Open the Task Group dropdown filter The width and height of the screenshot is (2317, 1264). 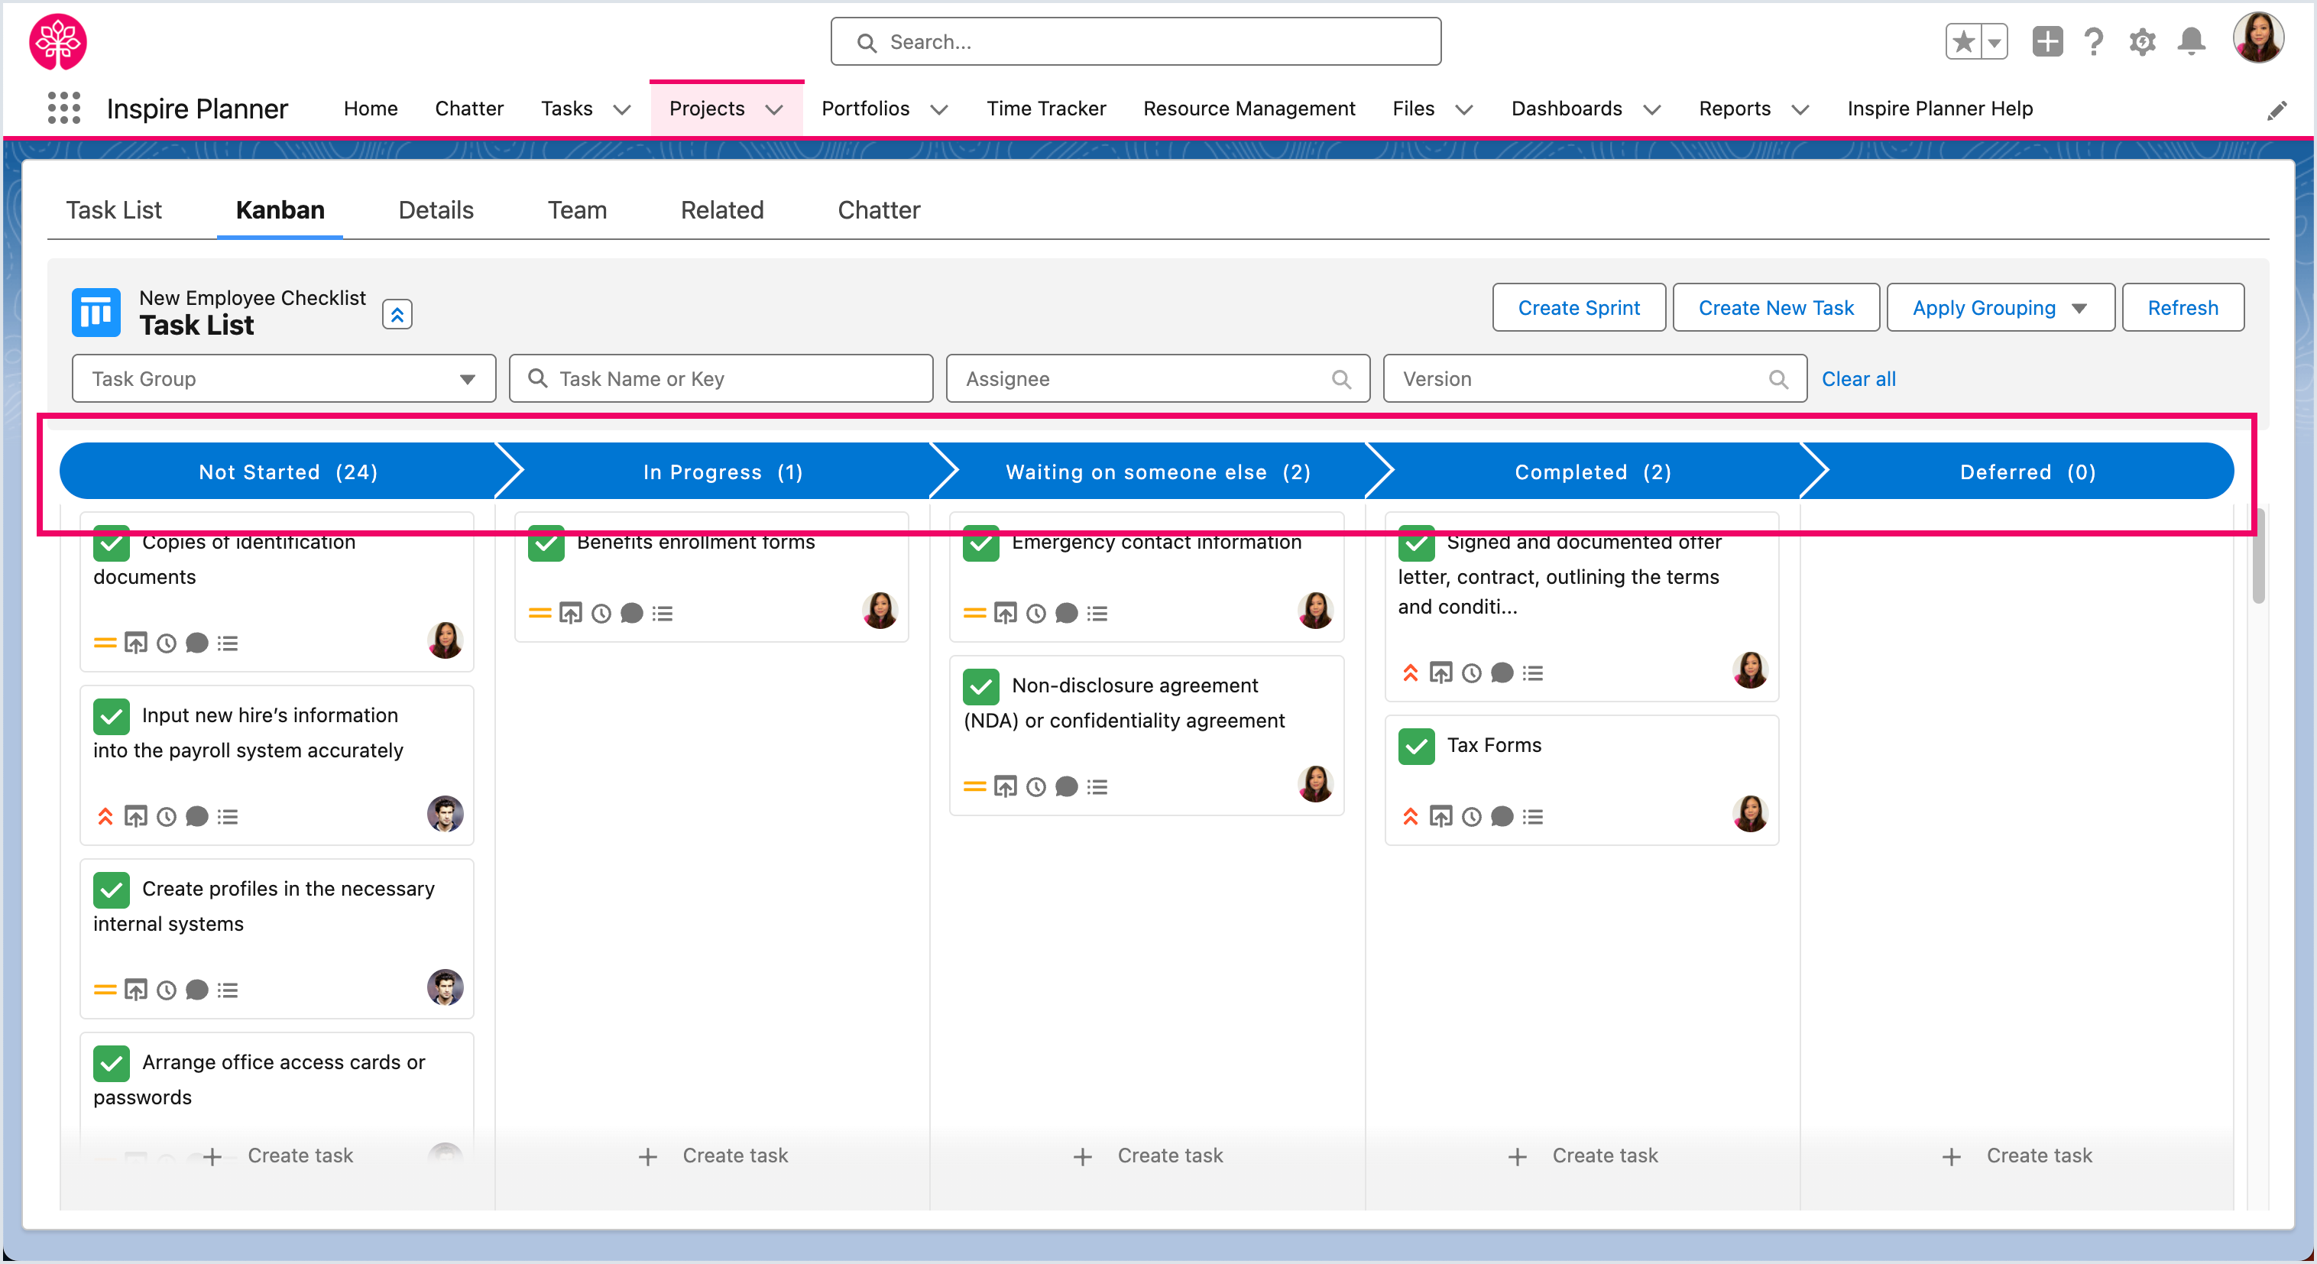coord(284,379)
